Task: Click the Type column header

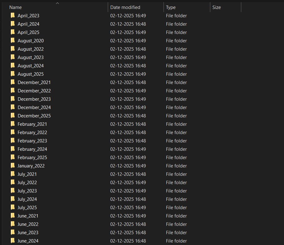Action: 171,7
